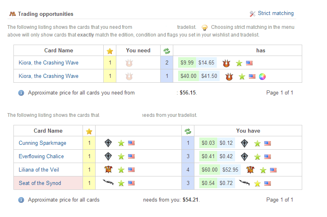
Task: Click the Trading opportunities logo icon
Action: 12,14
